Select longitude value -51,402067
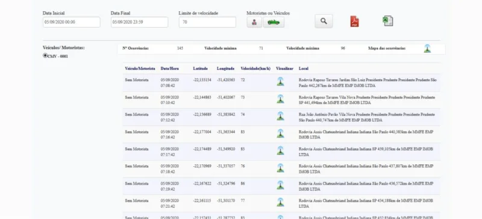The image size is (482, 219). (x=225, y=97)
